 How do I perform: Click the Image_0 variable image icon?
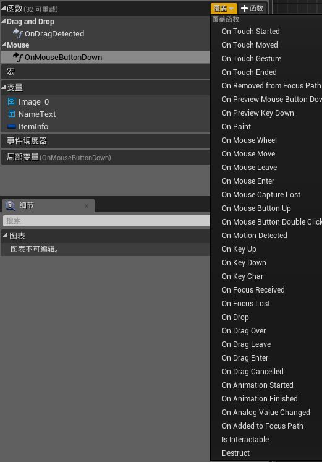tap(12, 101)
